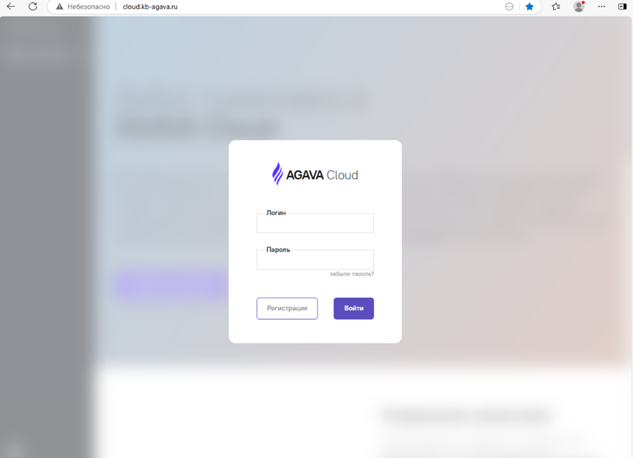Focus the Пароль input box
This screenshot has height=458, width=633.
coord(315,260)
